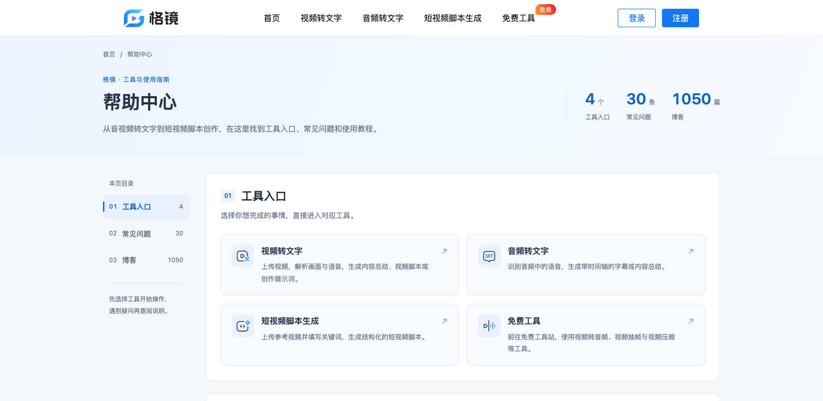Open the 视频转文字 tool card title
823x401 pixels.
coord(282,251)
